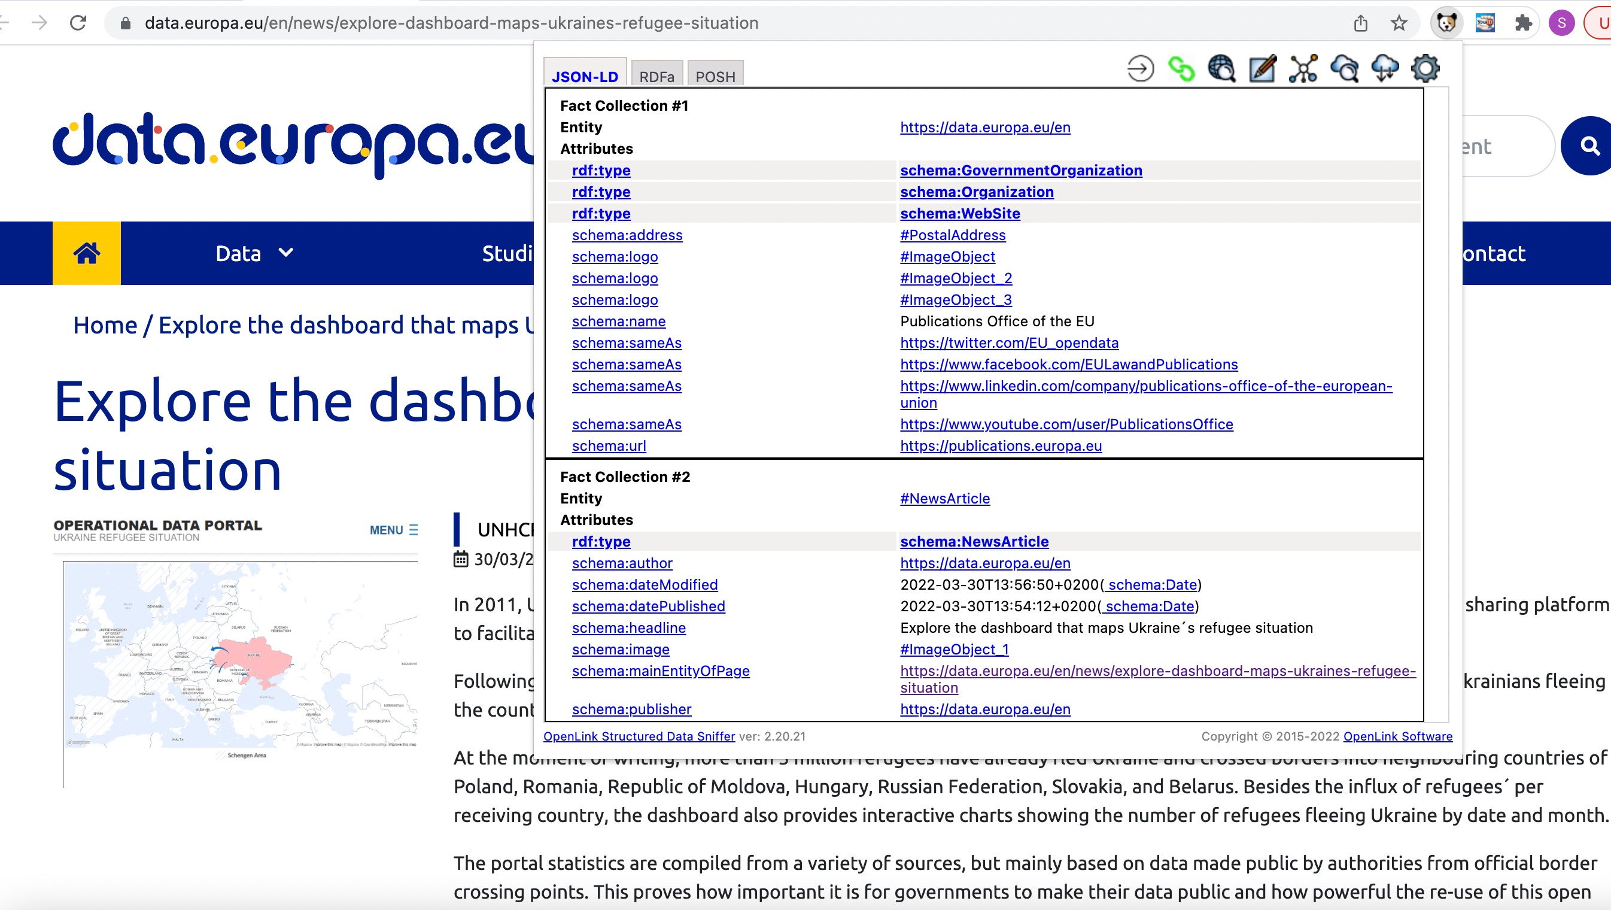
Task: Click the blue search magnifier button
Action: pos(1589,145)
